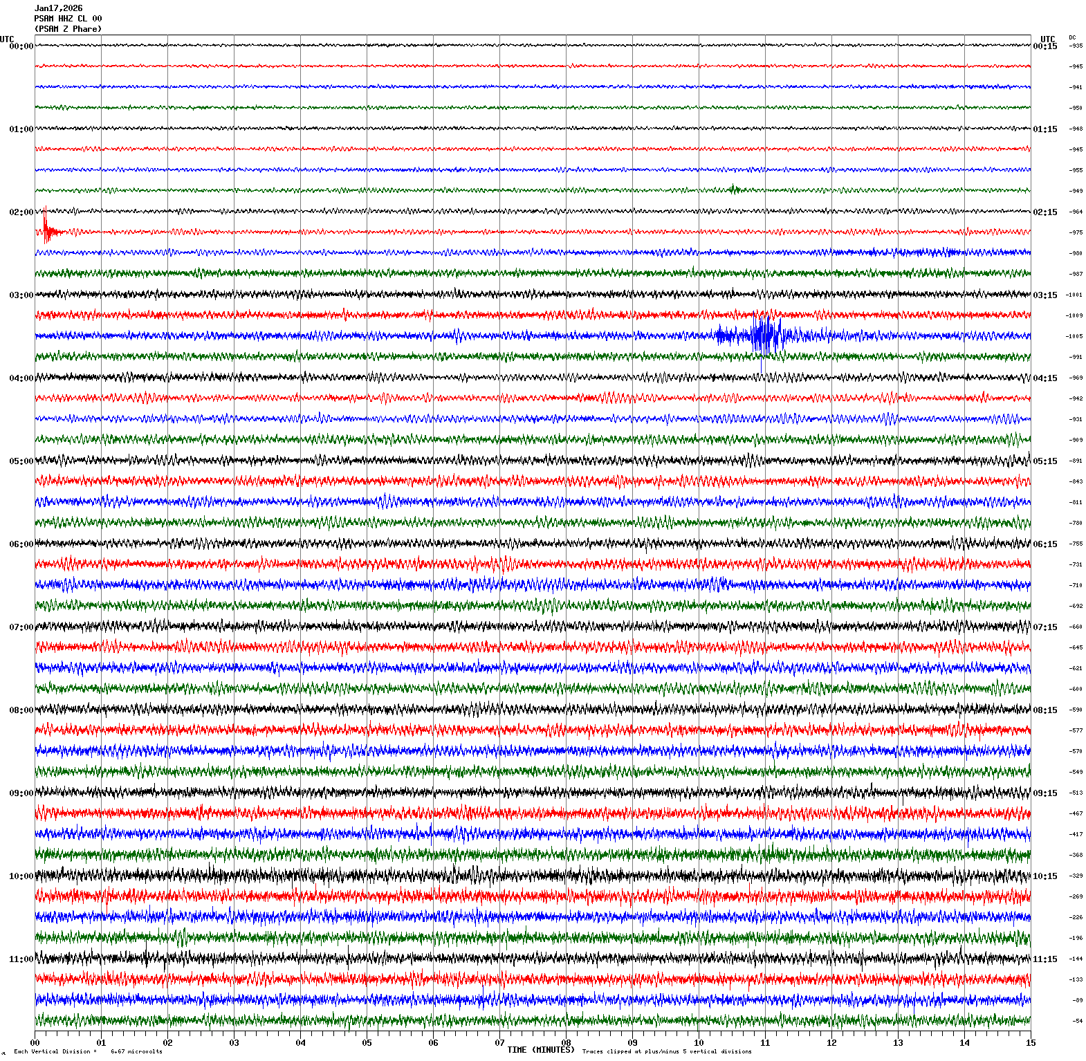The height and width of the screenshot is (1061, 1086).
Task: Click the -1005 DC offset value
Action: pos(1074,336)
